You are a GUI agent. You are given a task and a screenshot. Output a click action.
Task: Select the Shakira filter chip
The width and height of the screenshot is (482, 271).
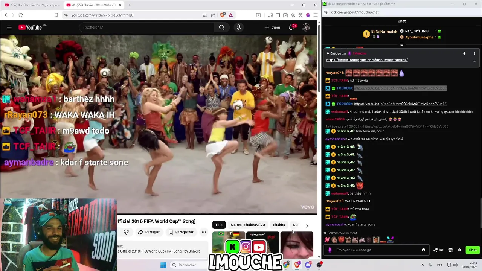279,225
